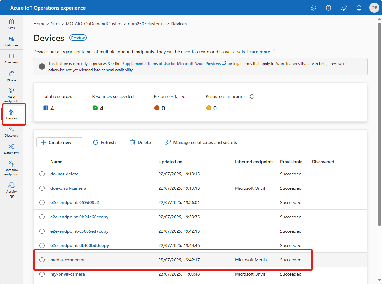Click doe-onvif-camera Microsoft.Onvif cell
The image size is (382, 284).
[250, 188]
